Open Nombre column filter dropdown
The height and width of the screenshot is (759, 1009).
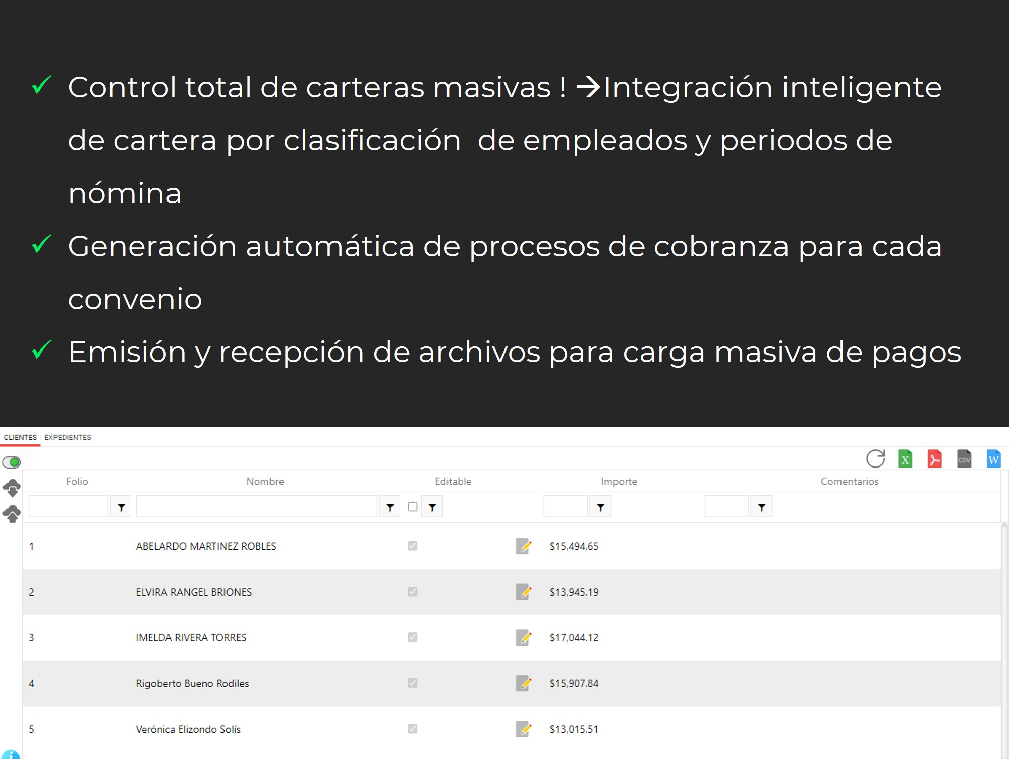click(x=389, y=507)
